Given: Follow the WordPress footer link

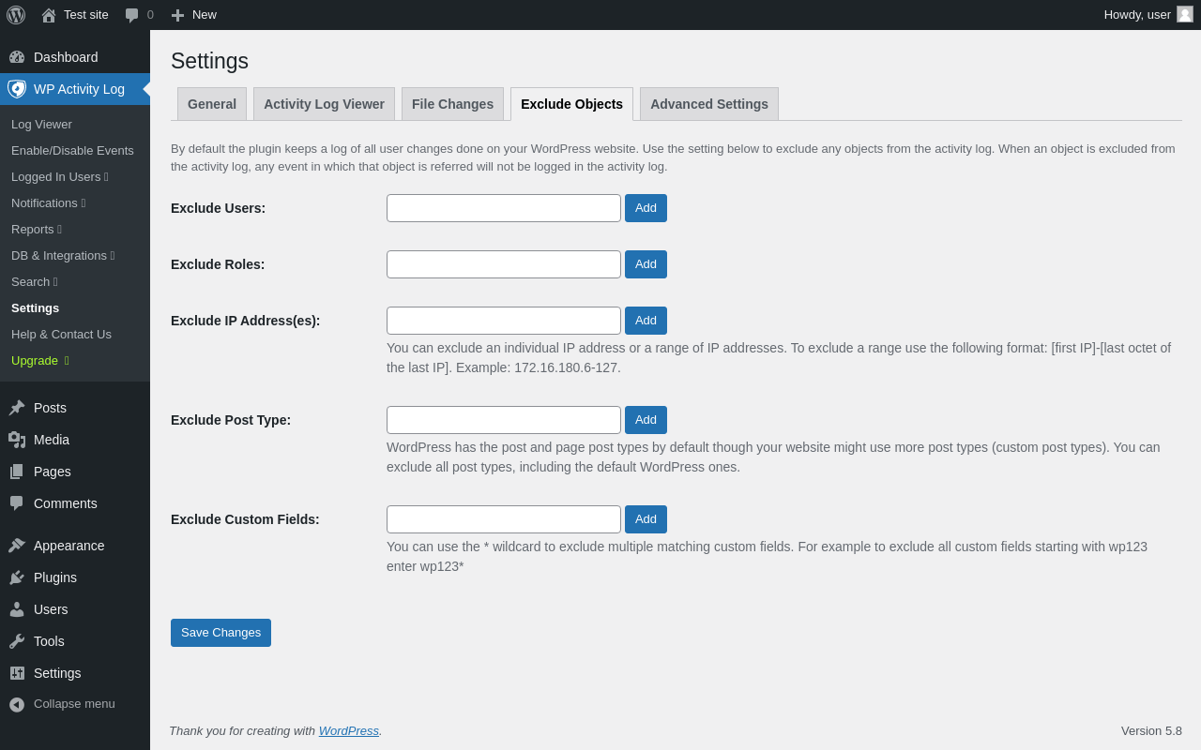Looking at the screenshot, I should pyautogui.click(x=349, y=730).
